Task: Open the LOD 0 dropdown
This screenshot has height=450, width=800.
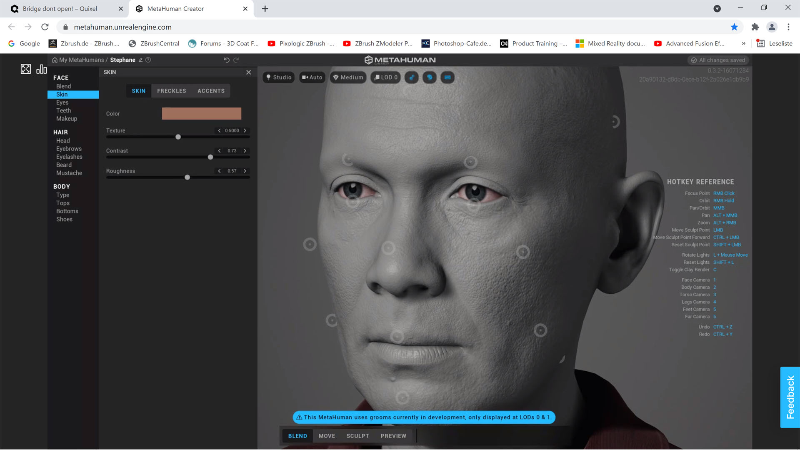Action: pyautogui.click(x=386, y=77)
